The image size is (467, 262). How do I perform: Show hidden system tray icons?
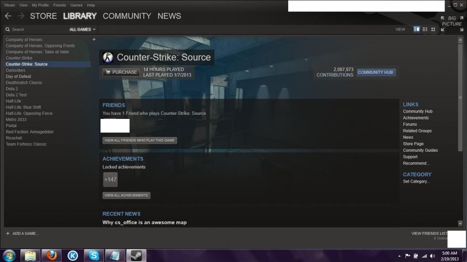(x=400, y=256)
